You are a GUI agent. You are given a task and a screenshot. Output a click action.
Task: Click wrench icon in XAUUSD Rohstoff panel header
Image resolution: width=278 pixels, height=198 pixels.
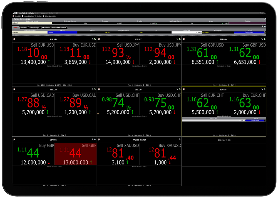180,139
